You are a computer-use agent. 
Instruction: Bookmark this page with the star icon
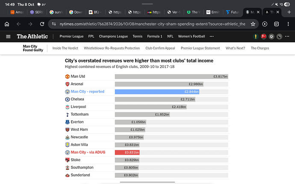(253, 24)
